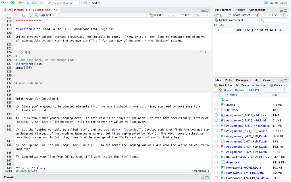Save workspace icon in Environment pane
This screenshot has height=182, width=291.
point(222,15)
